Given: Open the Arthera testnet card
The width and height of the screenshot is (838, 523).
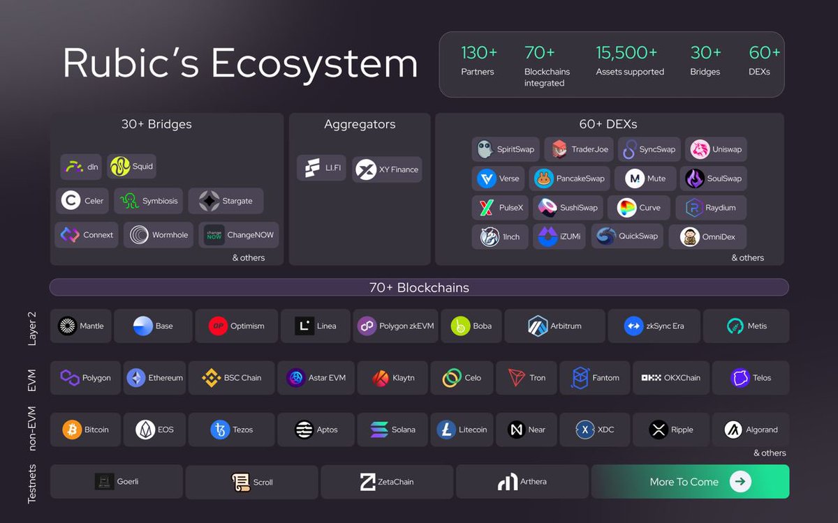Looking at the screenshot, I should click(522, 482).
